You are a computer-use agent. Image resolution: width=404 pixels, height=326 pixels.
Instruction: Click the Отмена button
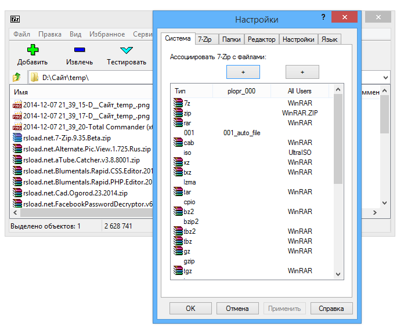point(237,308)
